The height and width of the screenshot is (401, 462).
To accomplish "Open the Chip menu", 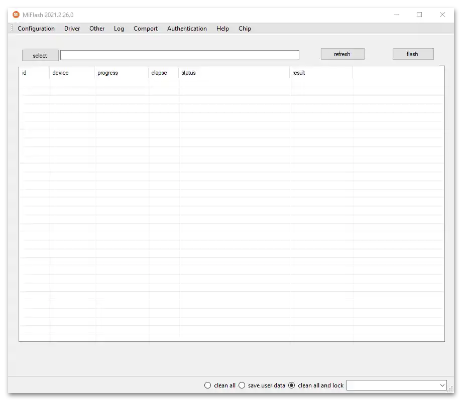I will pyautogui.click(x=245, y=29).
